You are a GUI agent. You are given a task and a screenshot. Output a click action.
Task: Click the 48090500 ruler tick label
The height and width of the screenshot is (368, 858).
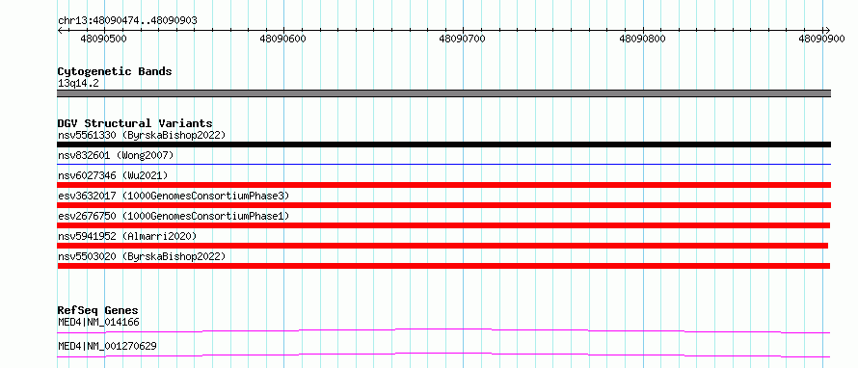(x=104, y=39)
